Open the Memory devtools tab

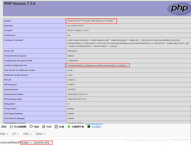point(47,127)
